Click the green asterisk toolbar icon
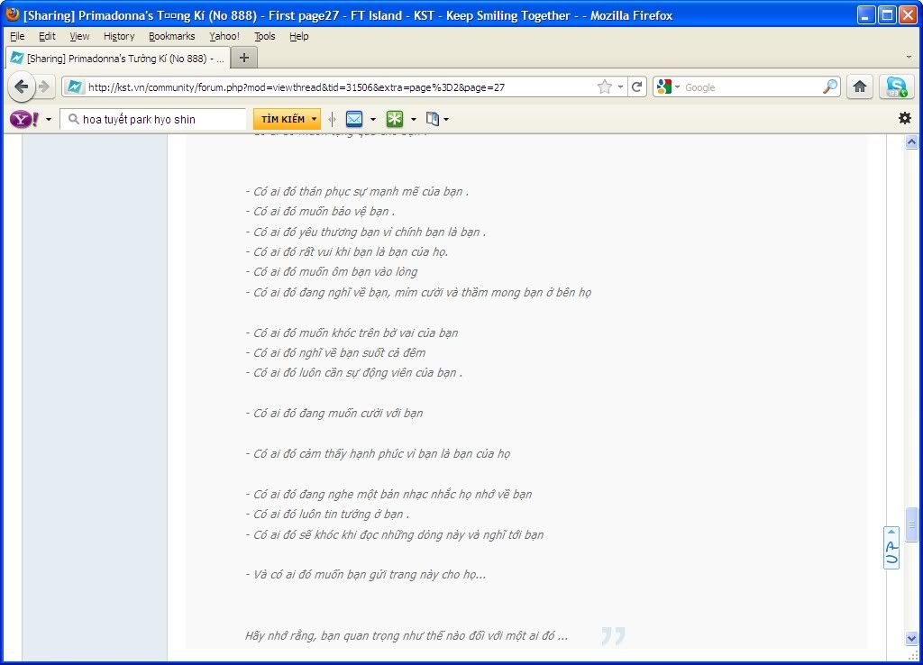This screenshot has height=665, width=923. pos(395,120)
